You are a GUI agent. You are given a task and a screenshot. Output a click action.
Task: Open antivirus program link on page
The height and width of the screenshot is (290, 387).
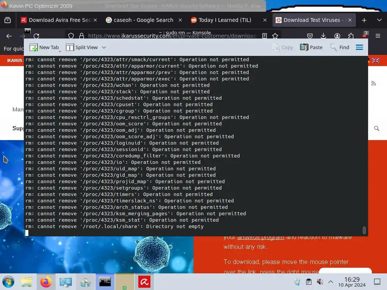tap(261, 237)
